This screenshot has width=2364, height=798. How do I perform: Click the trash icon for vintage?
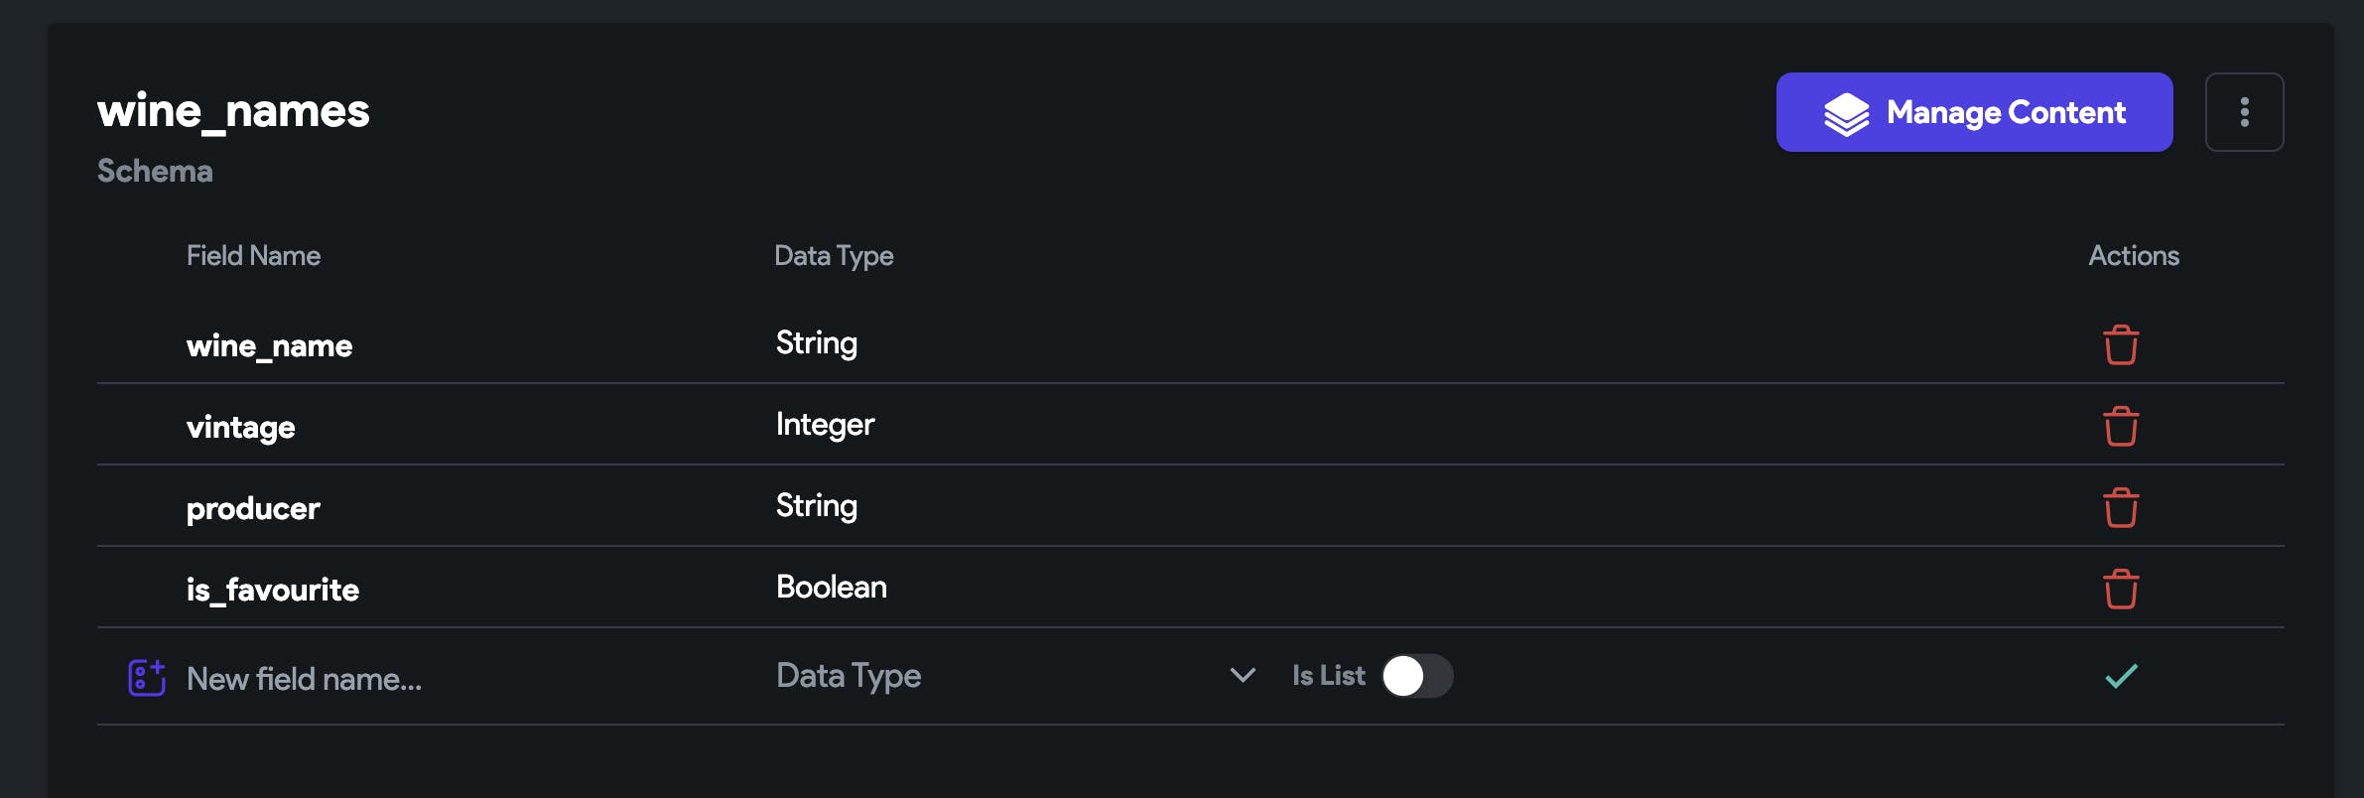pos(2121,427)
